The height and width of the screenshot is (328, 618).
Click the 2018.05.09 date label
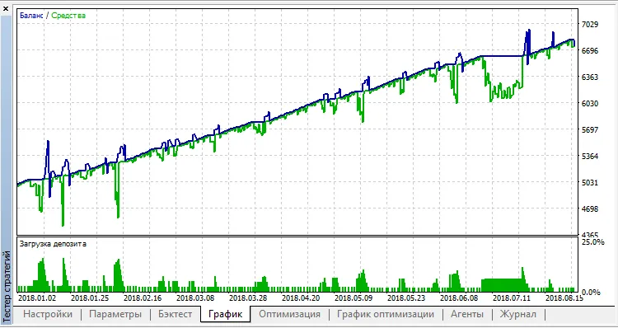[353, 298]
